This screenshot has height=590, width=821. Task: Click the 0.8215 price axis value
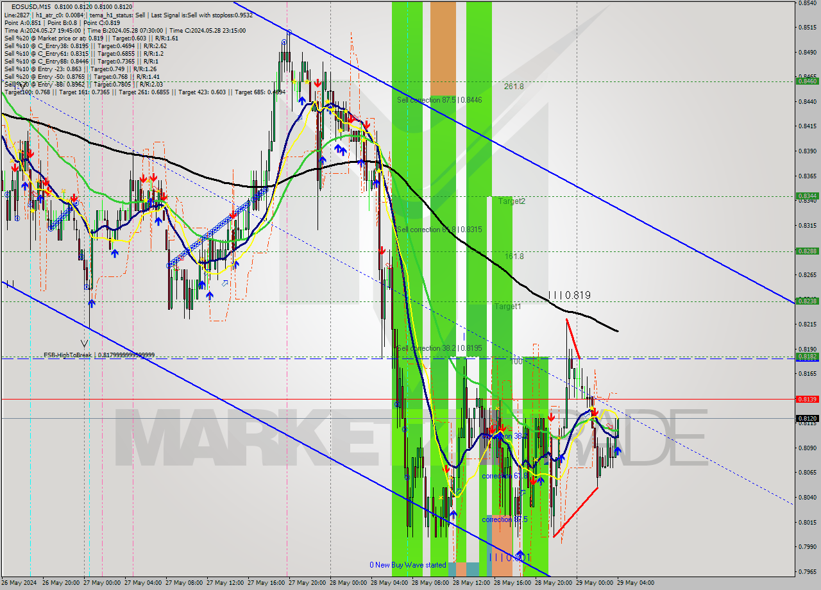[x=807, y=324]
